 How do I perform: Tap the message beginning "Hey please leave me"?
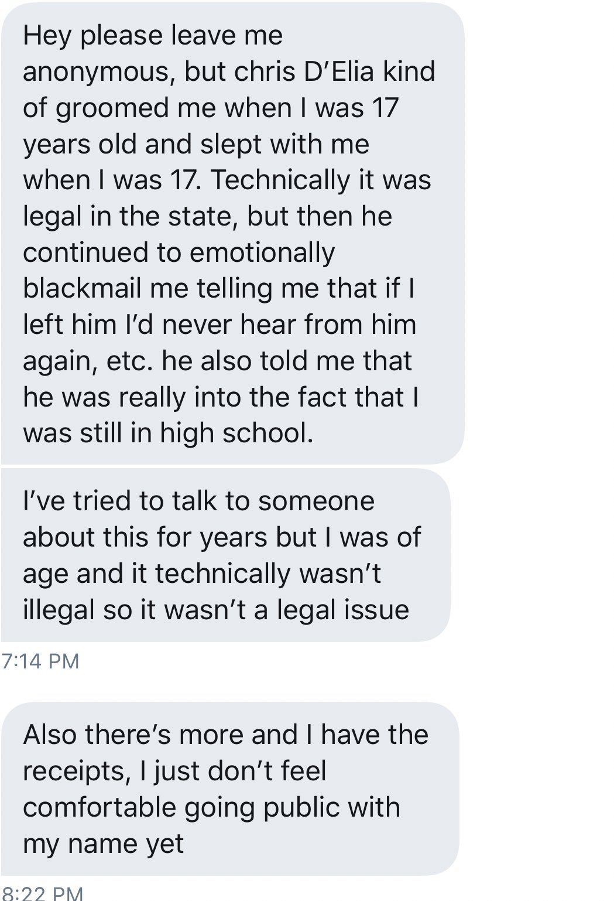pyautogui.click(x=232, y=234)
